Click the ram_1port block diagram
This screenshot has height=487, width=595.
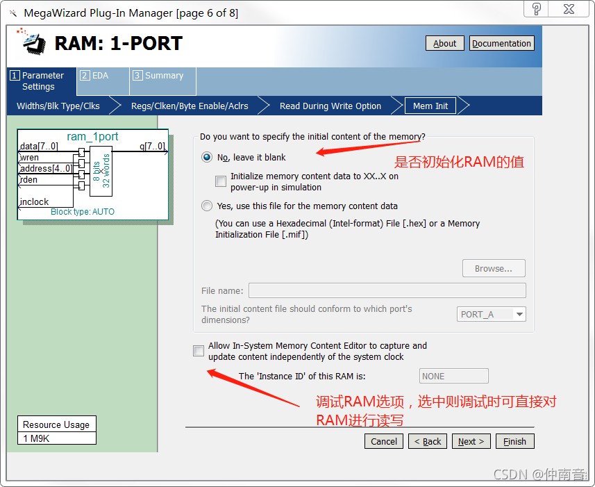93,174
